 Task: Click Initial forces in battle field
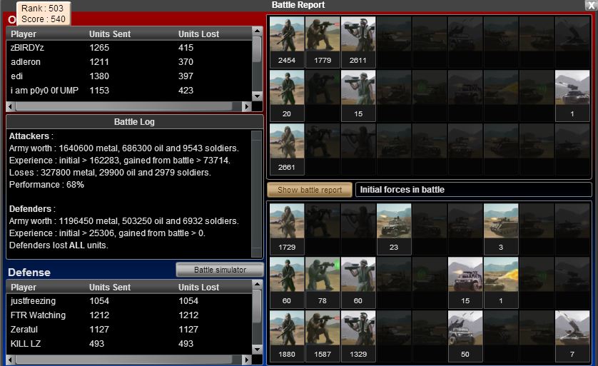click(473, 190)
